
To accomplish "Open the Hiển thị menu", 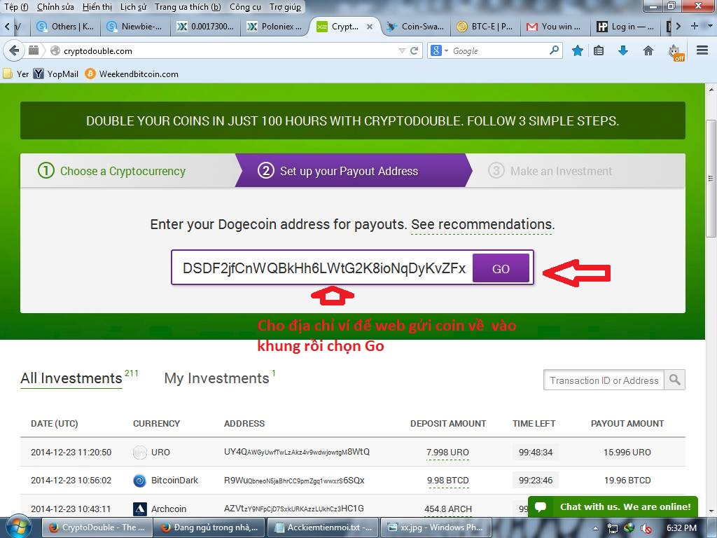I will 97,7.
